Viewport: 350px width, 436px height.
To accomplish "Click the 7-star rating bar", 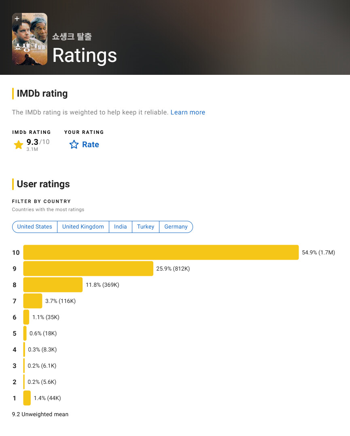I will point(33,301).
